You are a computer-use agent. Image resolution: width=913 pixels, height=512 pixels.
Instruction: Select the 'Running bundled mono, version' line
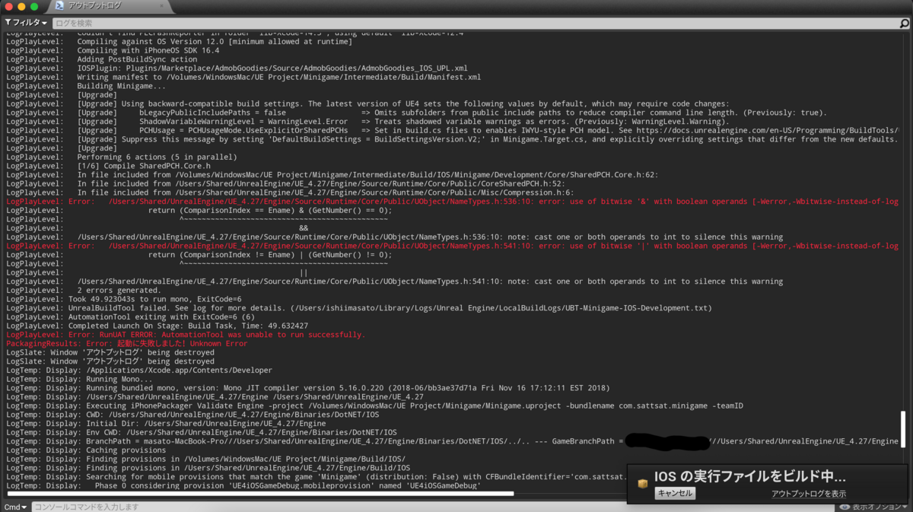(x=307, y=388)
